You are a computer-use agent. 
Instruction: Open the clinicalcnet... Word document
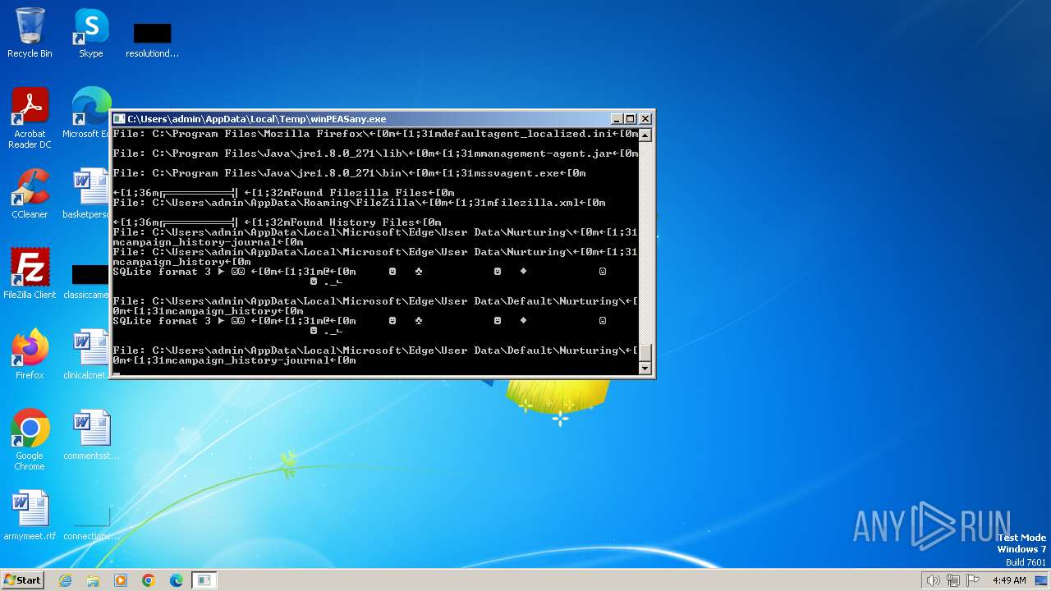coord(86,355)
